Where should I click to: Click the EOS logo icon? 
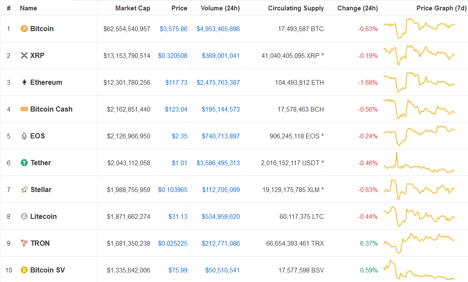(24, 136)
